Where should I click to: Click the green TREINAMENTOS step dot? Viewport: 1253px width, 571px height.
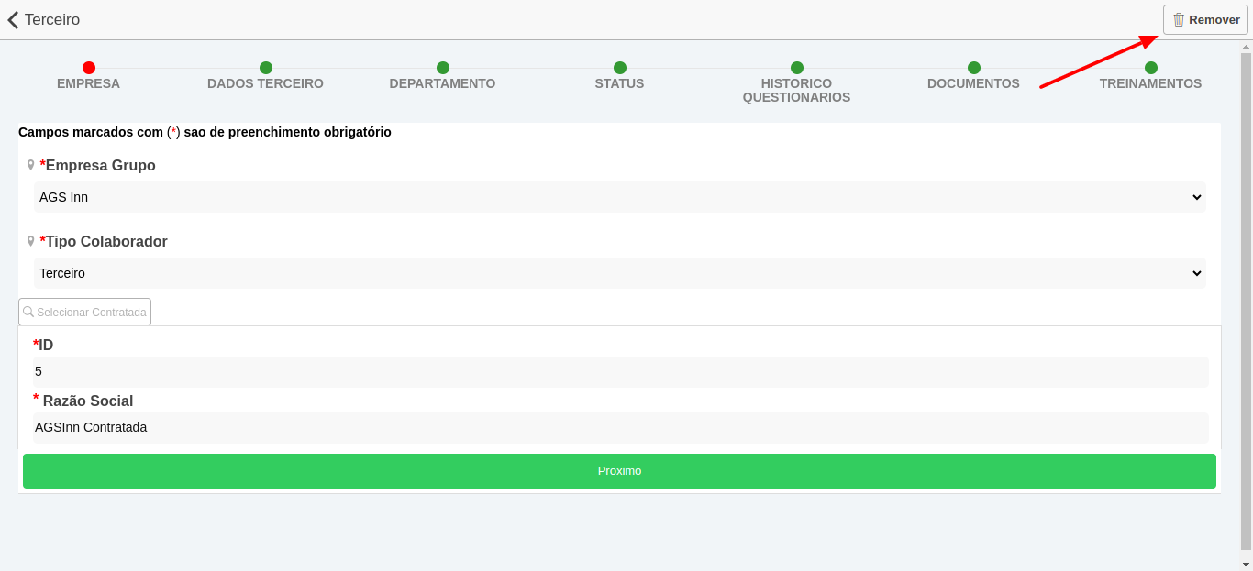point(1150,67)
